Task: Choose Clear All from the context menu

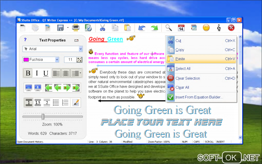Action: (201, 87)
